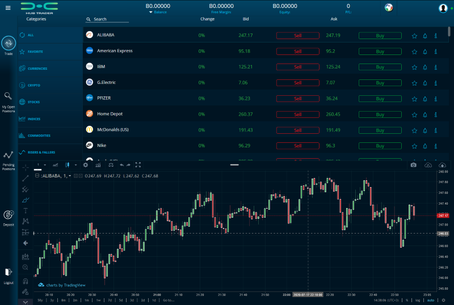
Task: Toggle fullscreen chart mode
Action: (x=138, y=165)
